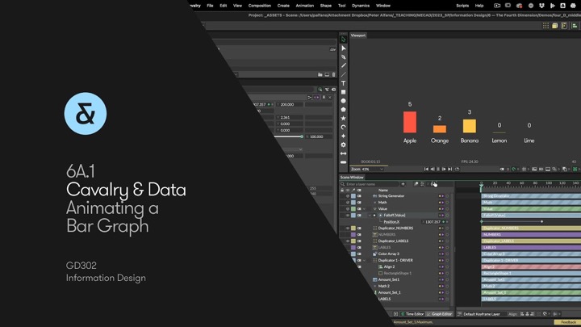Select the Rectangle tool
581x327 pixels.
coord(344,92)
